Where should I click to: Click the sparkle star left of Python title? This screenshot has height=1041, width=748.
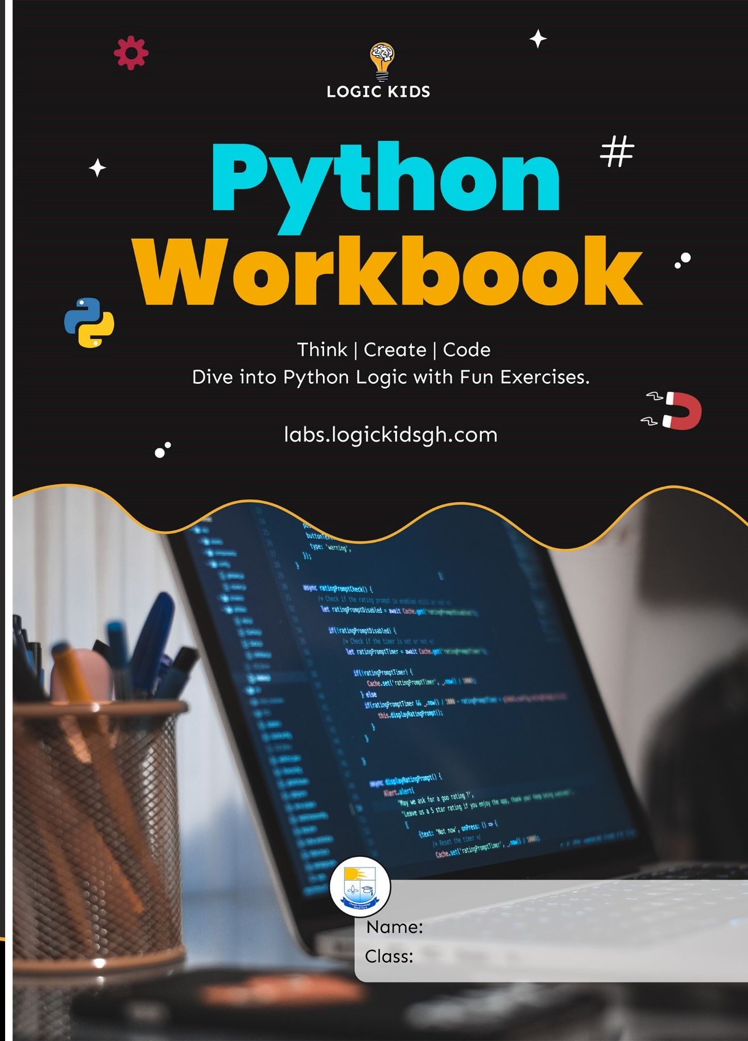tap(97, 168)
